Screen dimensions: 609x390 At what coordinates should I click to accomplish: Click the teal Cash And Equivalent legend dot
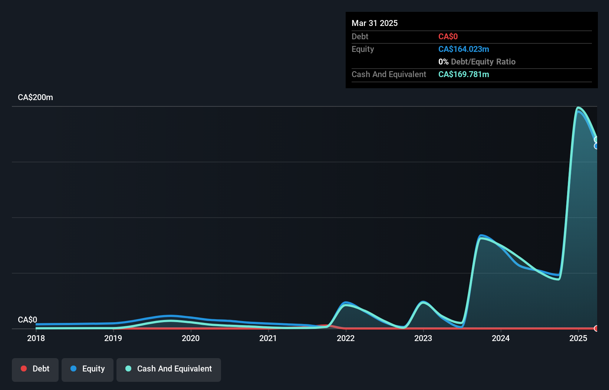[x=128, y=368]
